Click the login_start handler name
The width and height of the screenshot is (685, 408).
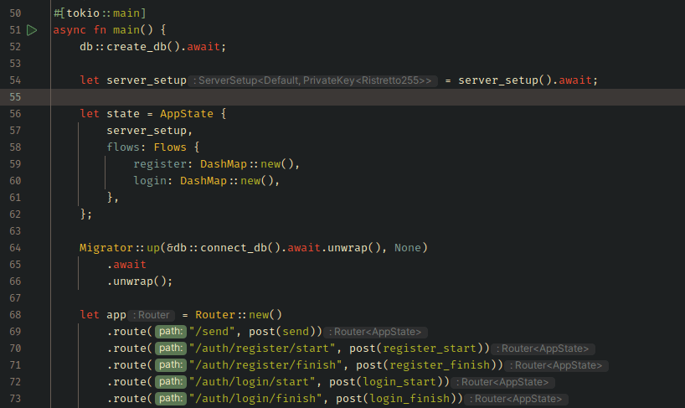click(399, 382)
